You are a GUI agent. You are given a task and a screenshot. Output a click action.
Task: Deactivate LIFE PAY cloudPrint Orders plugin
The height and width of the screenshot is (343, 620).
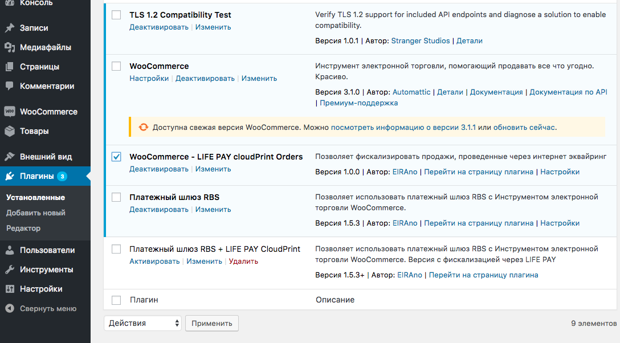pos(159,169)
